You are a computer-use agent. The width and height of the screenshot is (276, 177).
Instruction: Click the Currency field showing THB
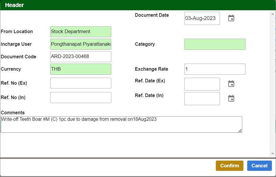[x=81, y=69]
